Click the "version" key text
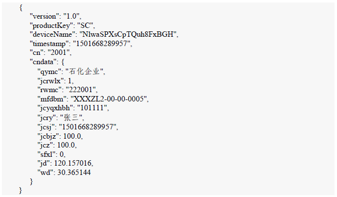337x197 pixels. click(x=45, y=16)
